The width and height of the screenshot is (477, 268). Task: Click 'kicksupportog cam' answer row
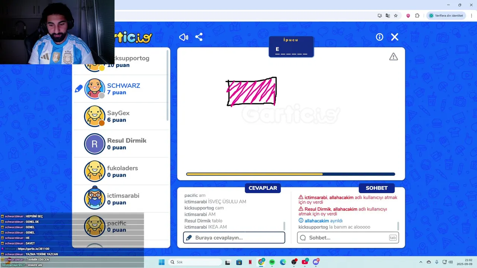click(x=204, y=208)
